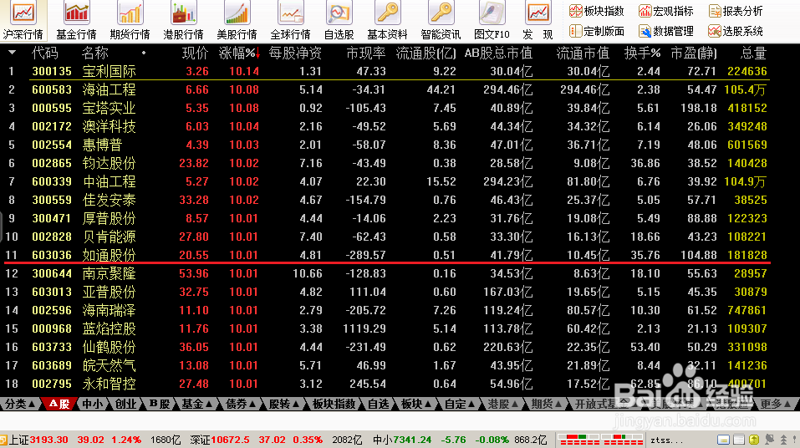Select stock row 海油工程

point(385,89)
